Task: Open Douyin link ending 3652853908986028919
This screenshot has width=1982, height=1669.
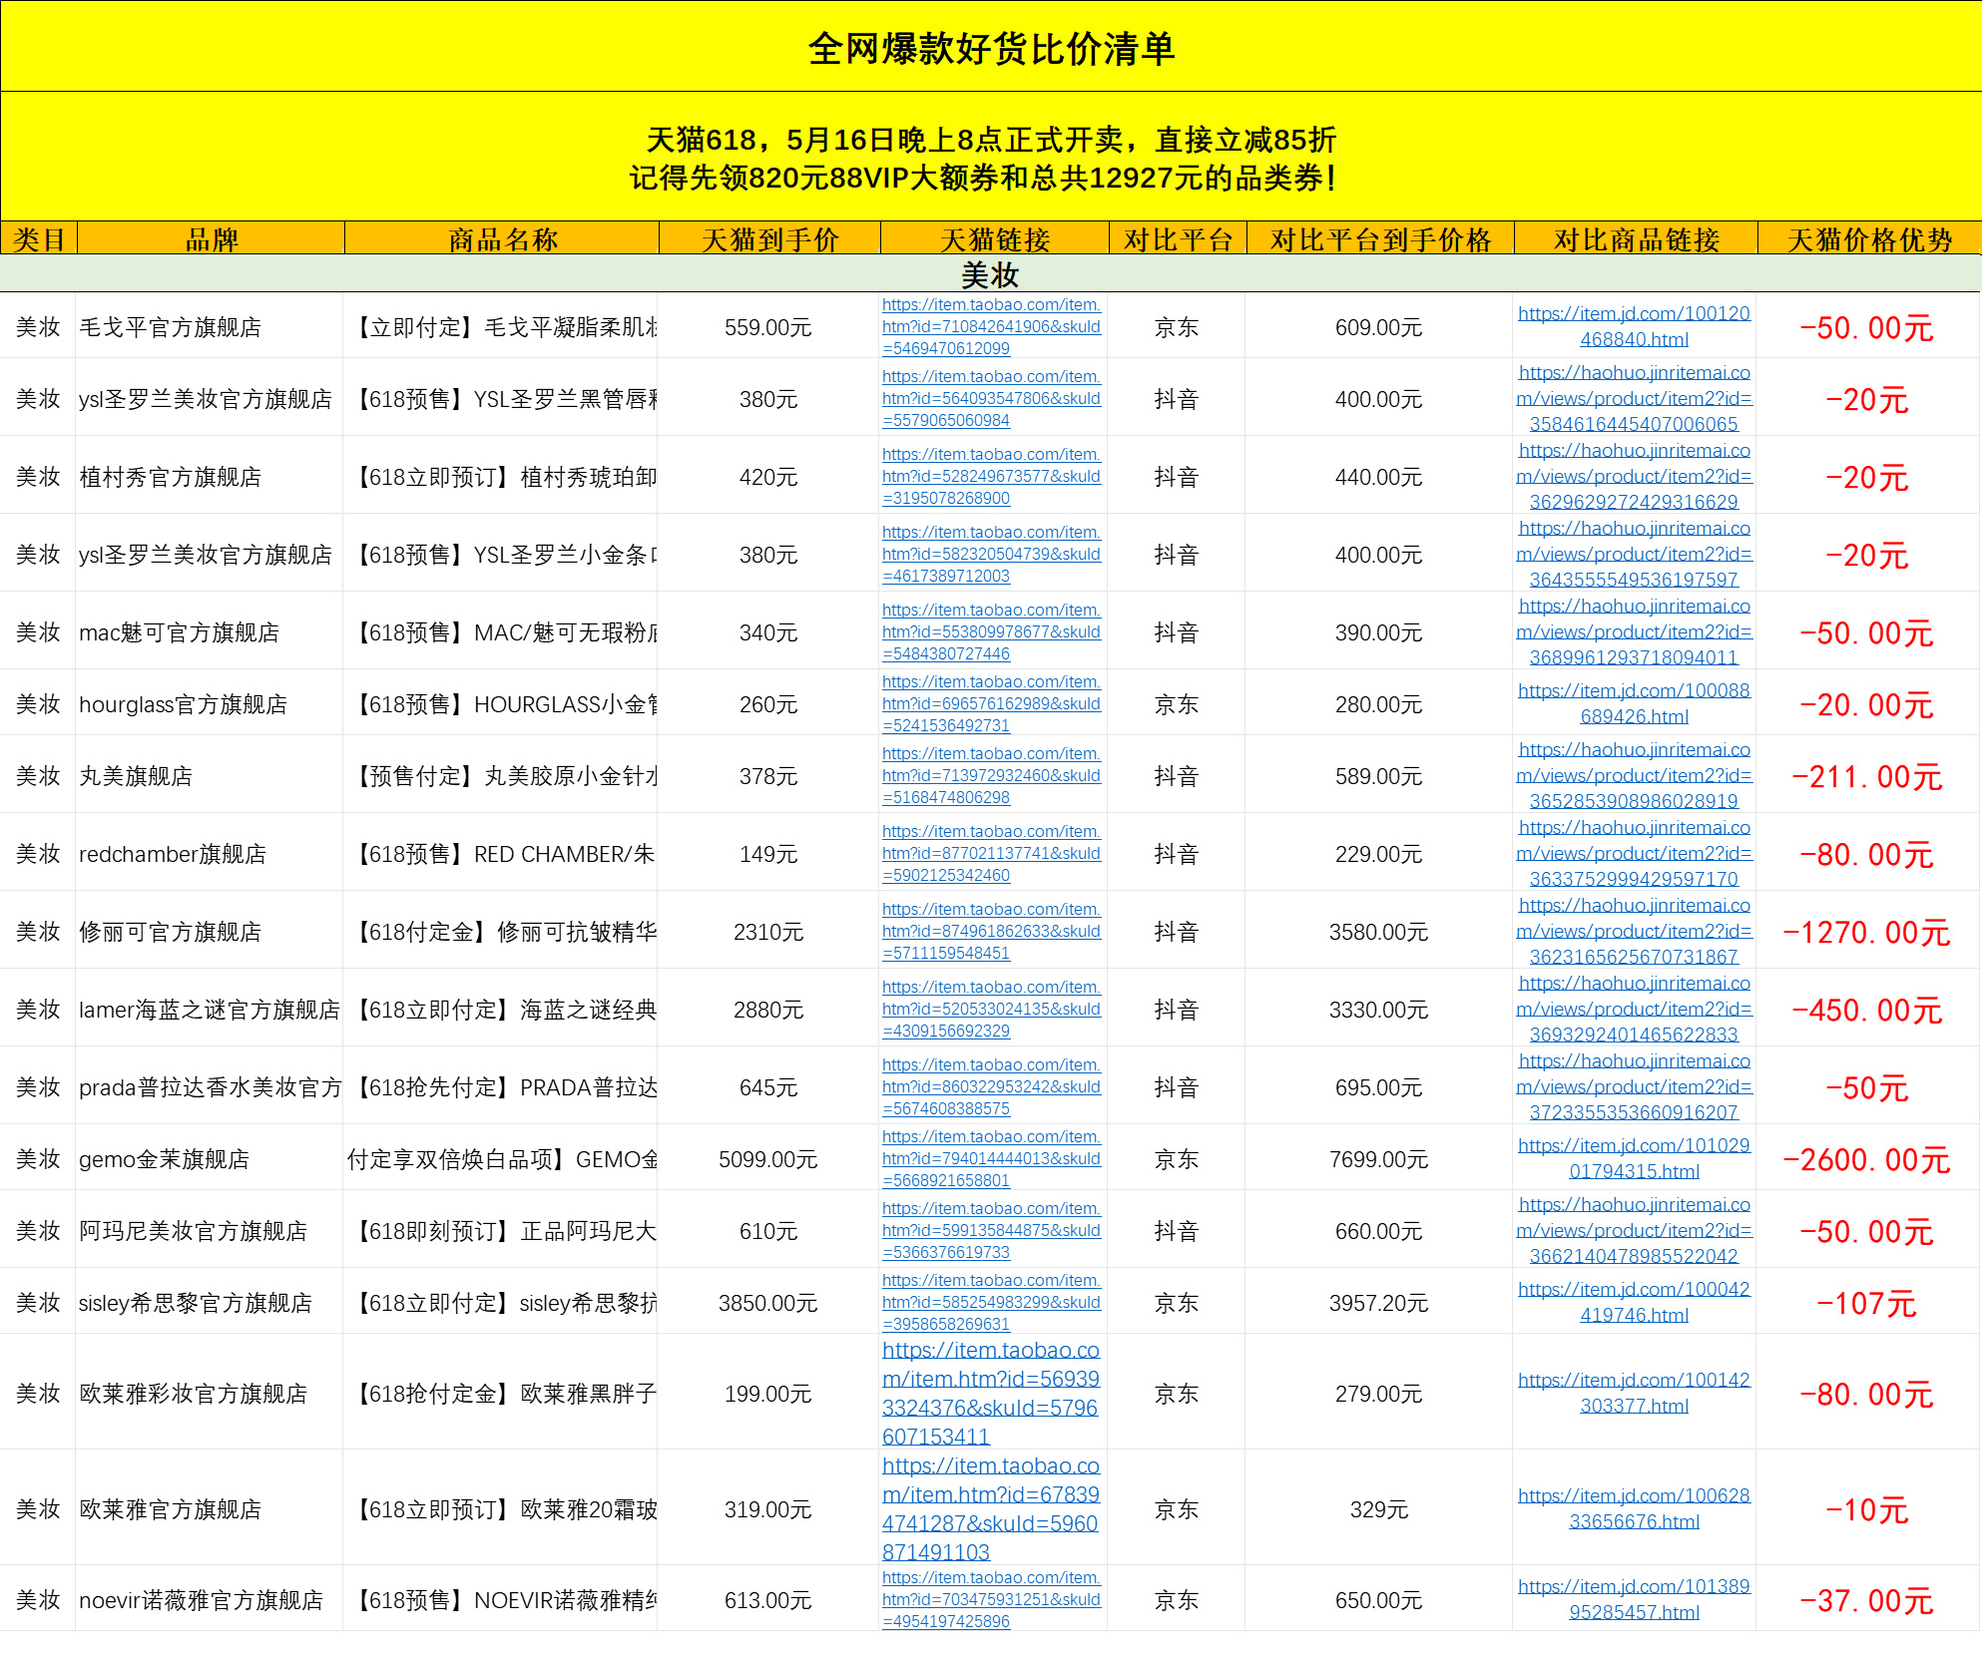Action: [x=1634, y=775]
